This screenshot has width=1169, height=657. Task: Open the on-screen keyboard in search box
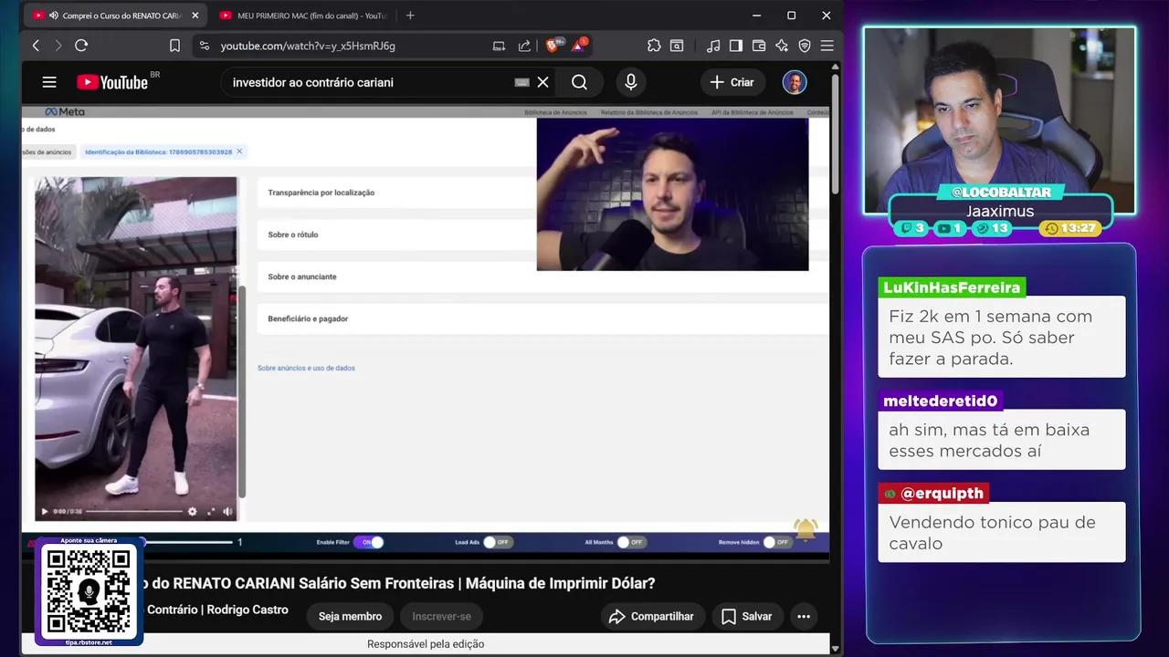coord(522,82)
